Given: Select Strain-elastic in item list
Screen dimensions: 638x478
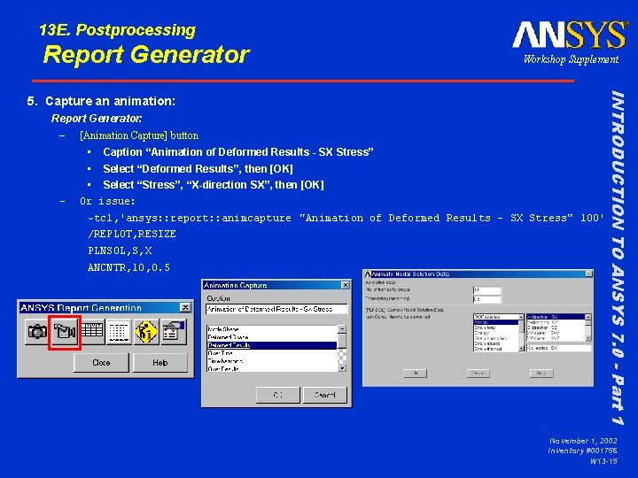Looking at the screenshot, I should tap(496, 343).
